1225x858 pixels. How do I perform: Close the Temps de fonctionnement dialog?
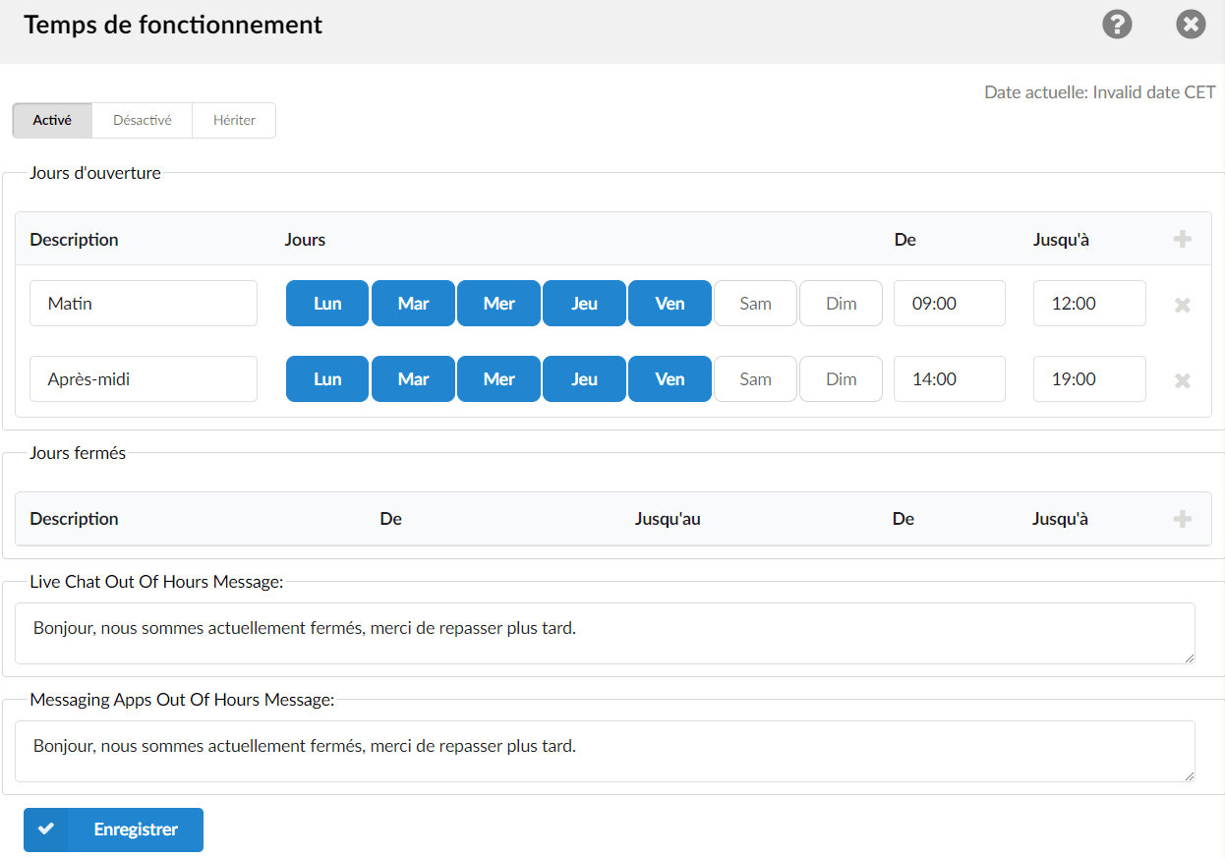pos(1191,25)
